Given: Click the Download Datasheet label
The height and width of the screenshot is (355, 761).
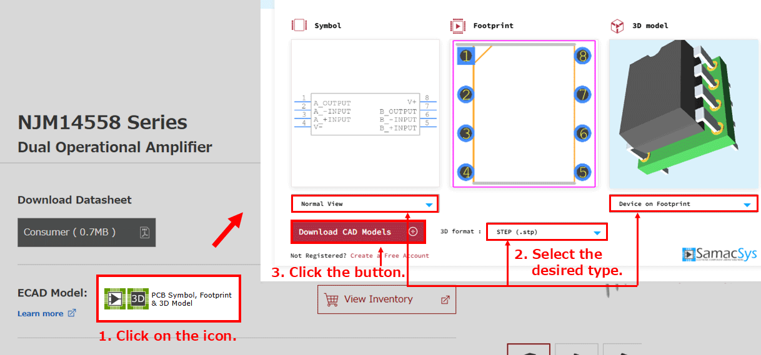Looking at the screenshot, I should click(74, 200).
